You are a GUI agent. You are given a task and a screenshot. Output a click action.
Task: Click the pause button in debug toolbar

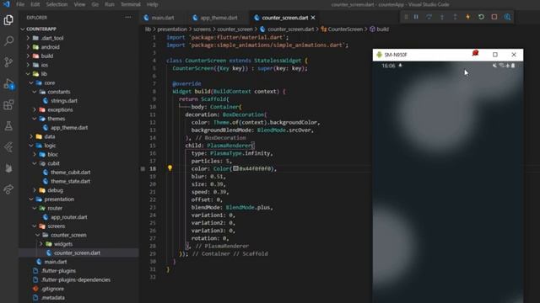416,17
